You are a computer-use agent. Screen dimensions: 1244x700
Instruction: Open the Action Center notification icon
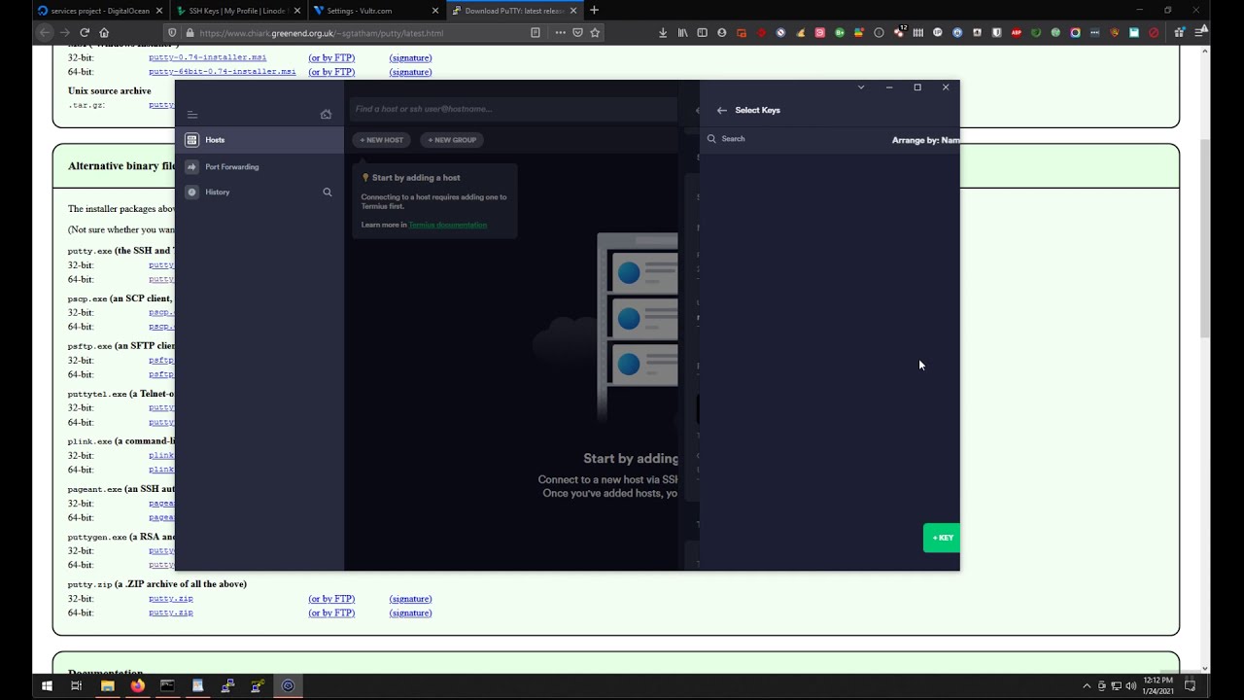point(1190,685)
